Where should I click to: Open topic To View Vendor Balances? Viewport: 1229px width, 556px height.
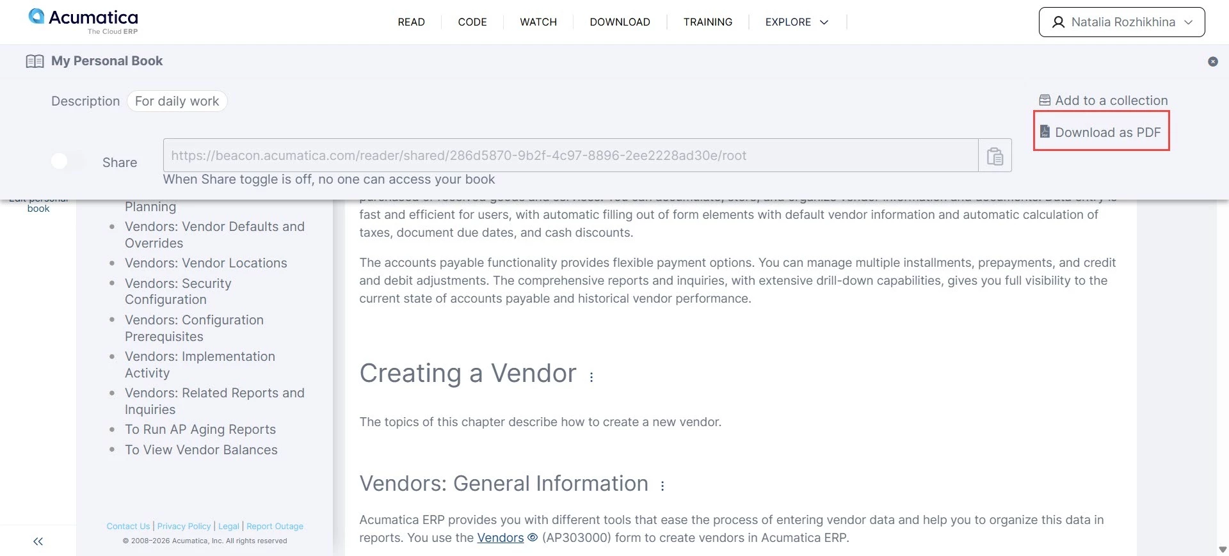pos(201,450)
